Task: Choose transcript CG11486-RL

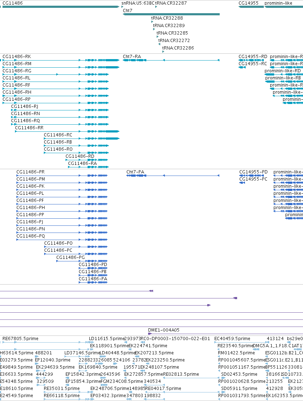Action: click(x=16, y=78)
